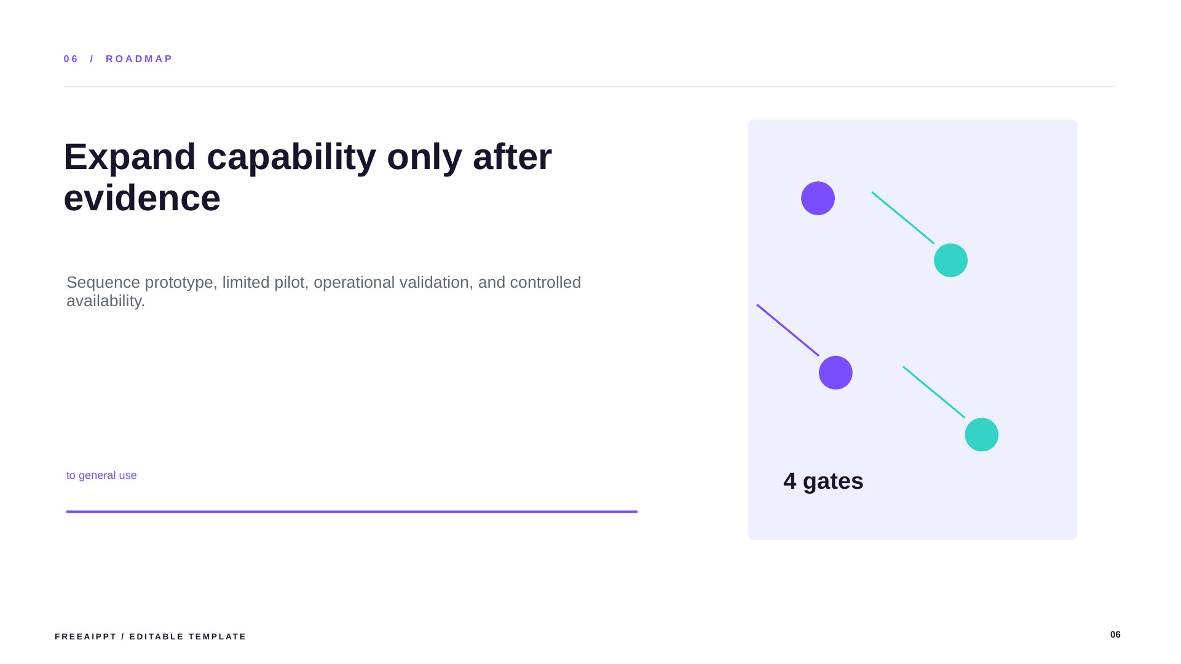Select the 'Sequence prototype, limited pilot' paragraph
This screenshot has width=1181, height=664.
(323, 291)
